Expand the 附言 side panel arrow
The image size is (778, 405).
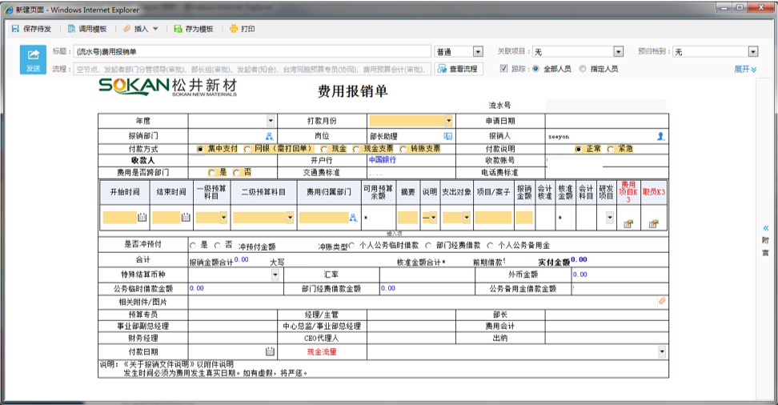[x=766, y=228]
